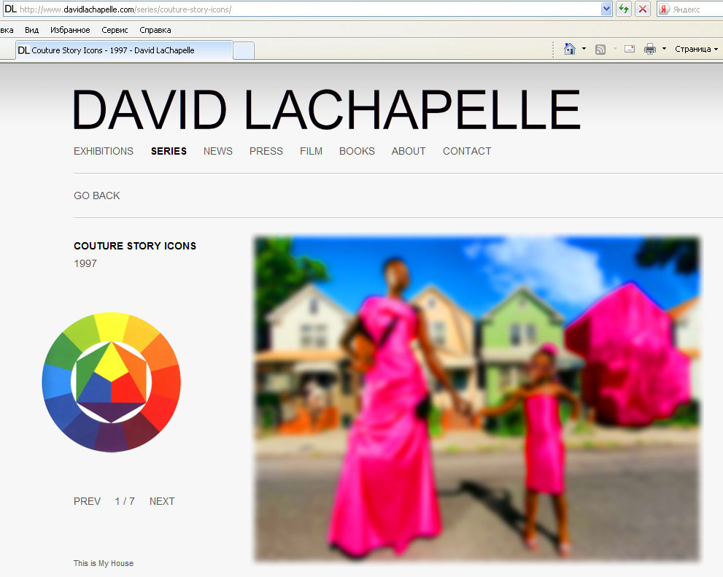
Task: Expand the Home button dropdown arrow
Action: (x=584, y=49)
